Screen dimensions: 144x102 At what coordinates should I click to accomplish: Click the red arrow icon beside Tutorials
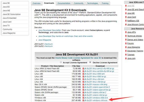(x=126, y=55)
